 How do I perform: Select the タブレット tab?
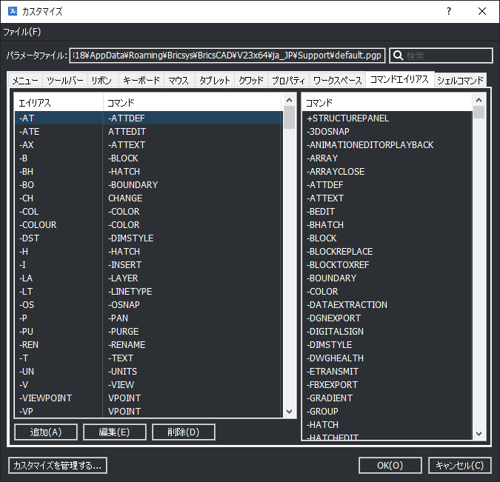pyautogui.click(x=215, y=80)
